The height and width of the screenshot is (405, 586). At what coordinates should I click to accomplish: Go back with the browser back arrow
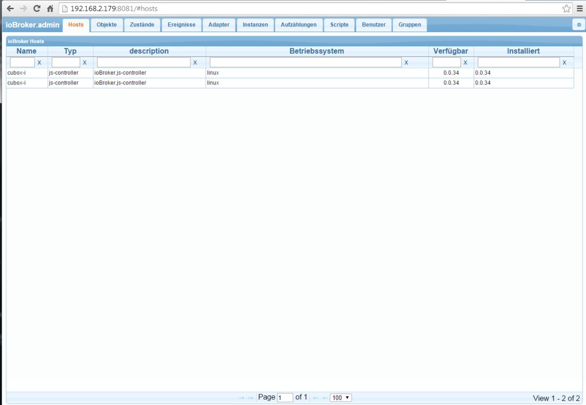pos(10,8)
